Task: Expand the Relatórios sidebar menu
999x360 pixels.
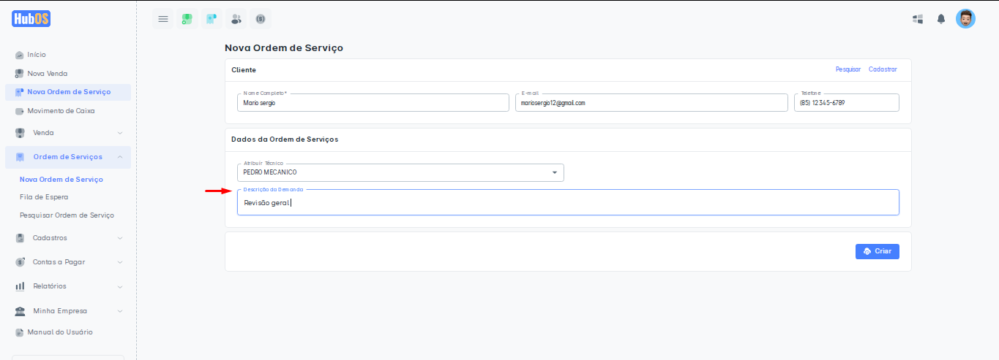Action: click(67, 286)
